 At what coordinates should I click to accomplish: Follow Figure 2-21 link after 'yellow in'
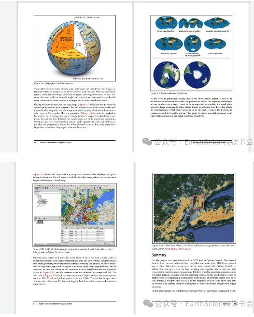pyautogui.click(x=48, y=272)
